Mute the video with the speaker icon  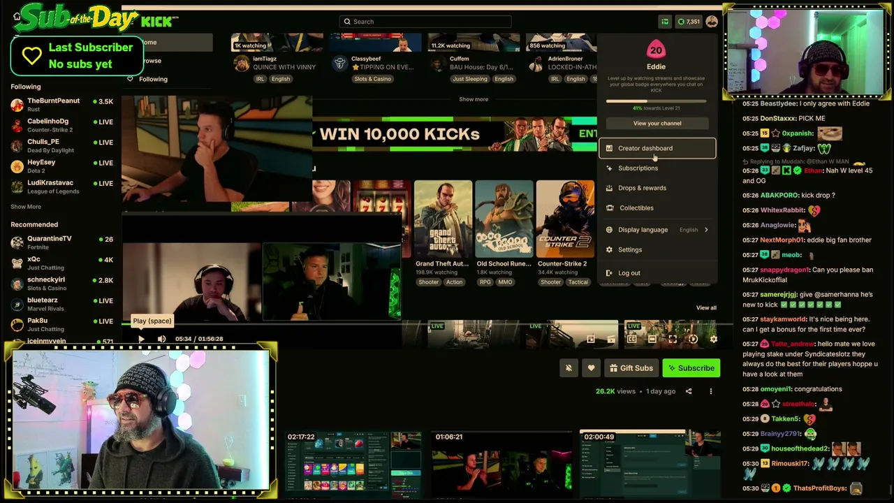point(161,339)
